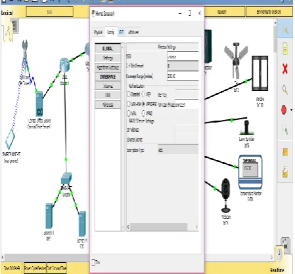Select the switch device icon
The image size is (295, 274).
(x=66, y=178)
